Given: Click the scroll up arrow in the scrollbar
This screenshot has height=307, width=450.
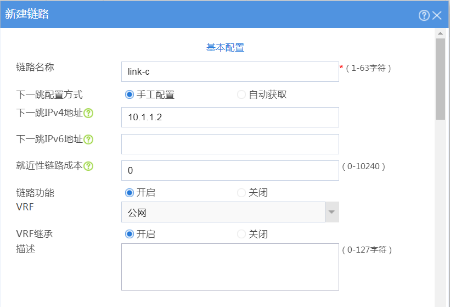Looking at the screenshot, I should click(x=440, y=34).
